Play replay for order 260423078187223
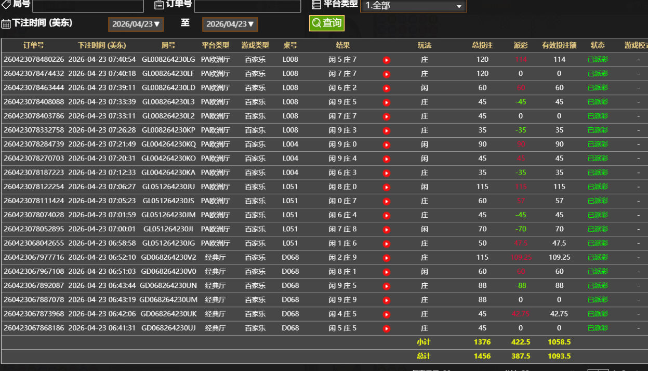Screen dimensions: 648x371 pos(387,173)
